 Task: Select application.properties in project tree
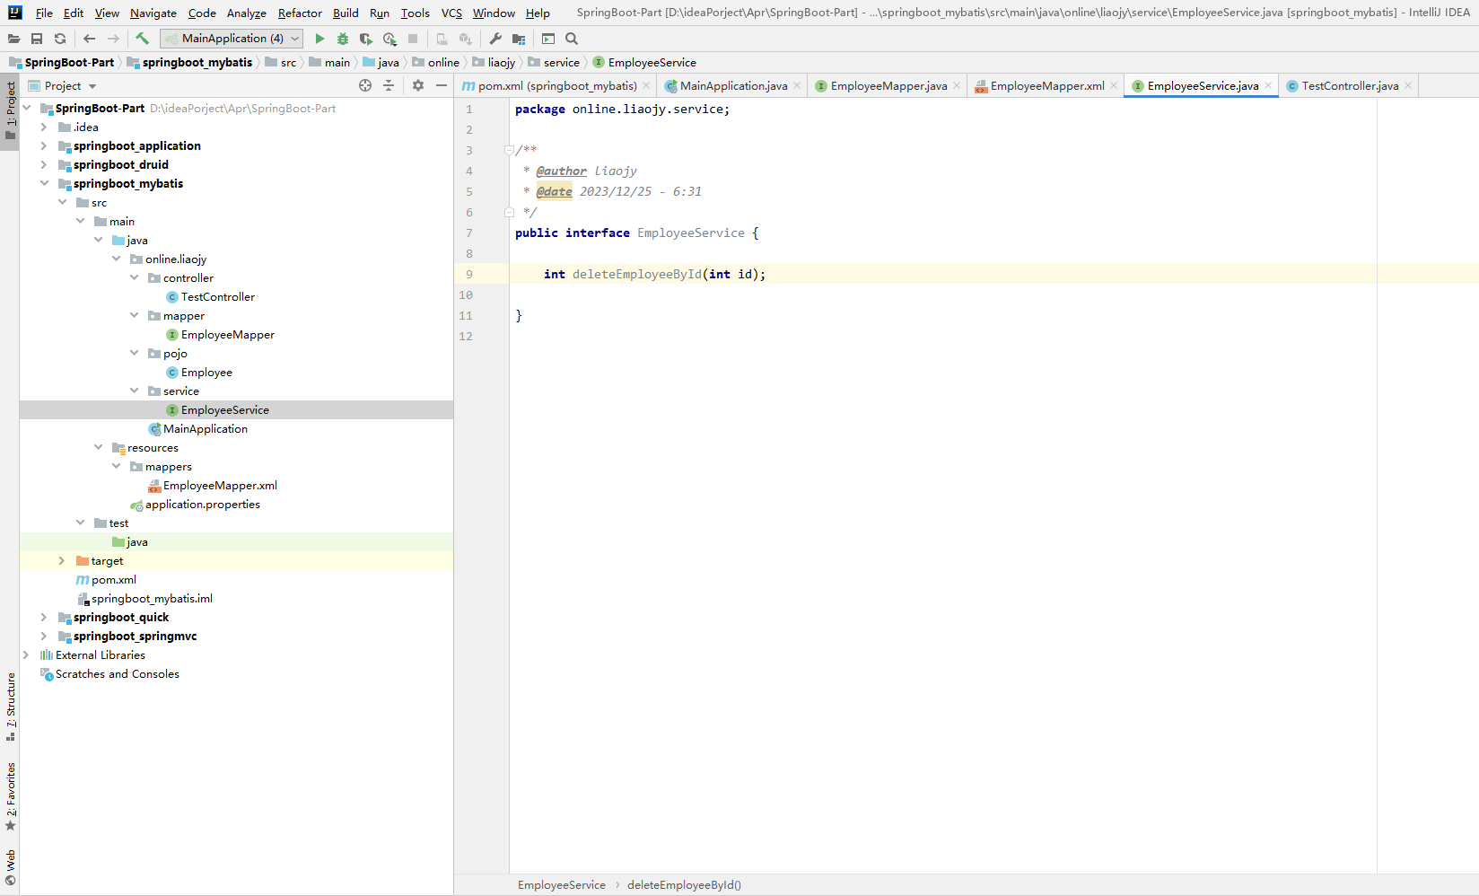(x=203, y=505)
